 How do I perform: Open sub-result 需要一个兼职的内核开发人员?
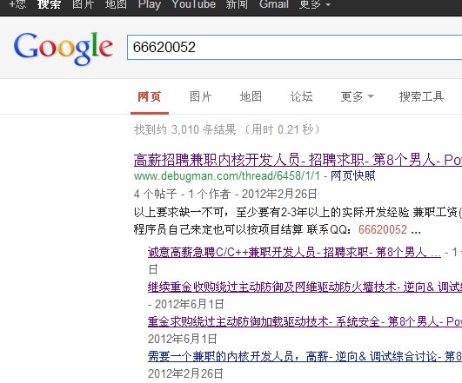pyautogui.click(x=305, y=356)
